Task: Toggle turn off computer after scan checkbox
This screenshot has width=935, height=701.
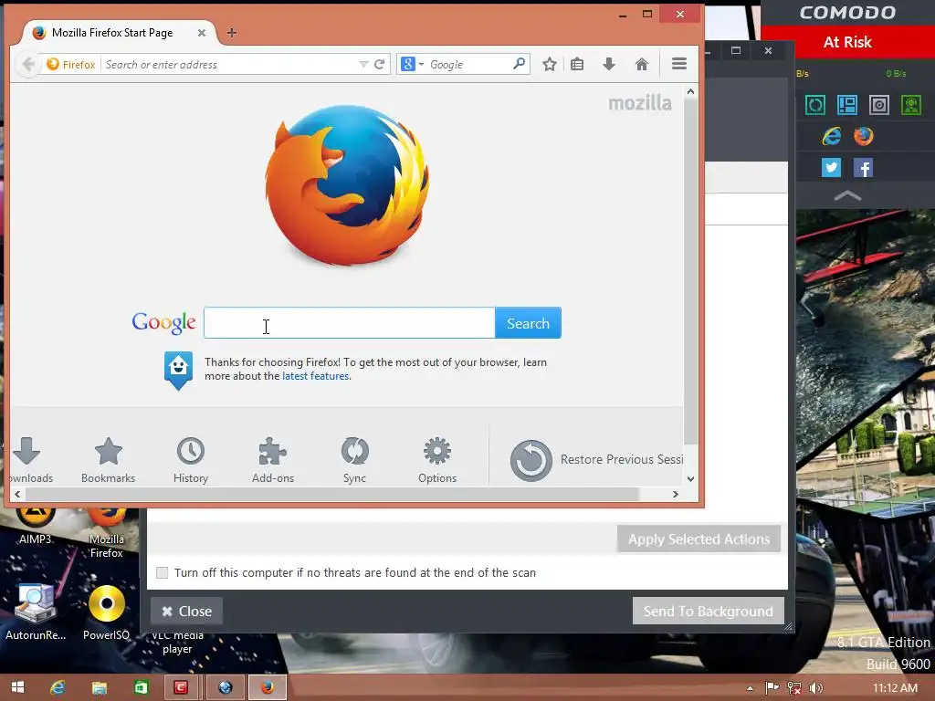Action: (163, 573)
